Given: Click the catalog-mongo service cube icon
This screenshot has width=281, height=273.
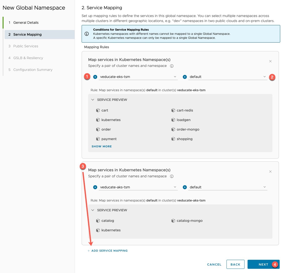Looking at the screenshot, I should [x=173, y=221].
